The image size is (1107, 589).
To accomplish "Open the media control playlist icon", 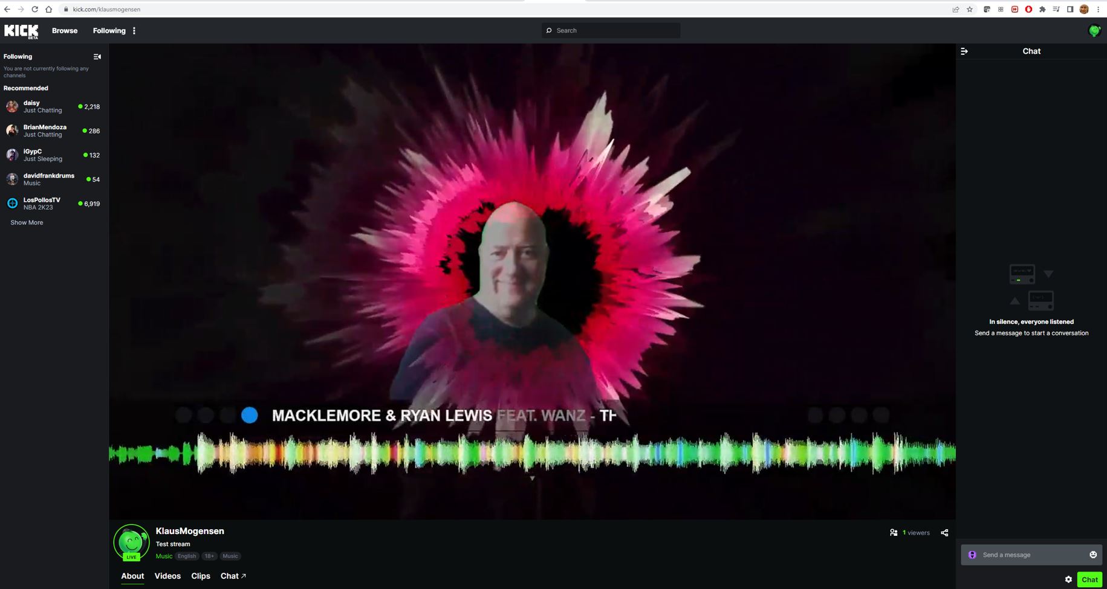I will (1056, 9).
